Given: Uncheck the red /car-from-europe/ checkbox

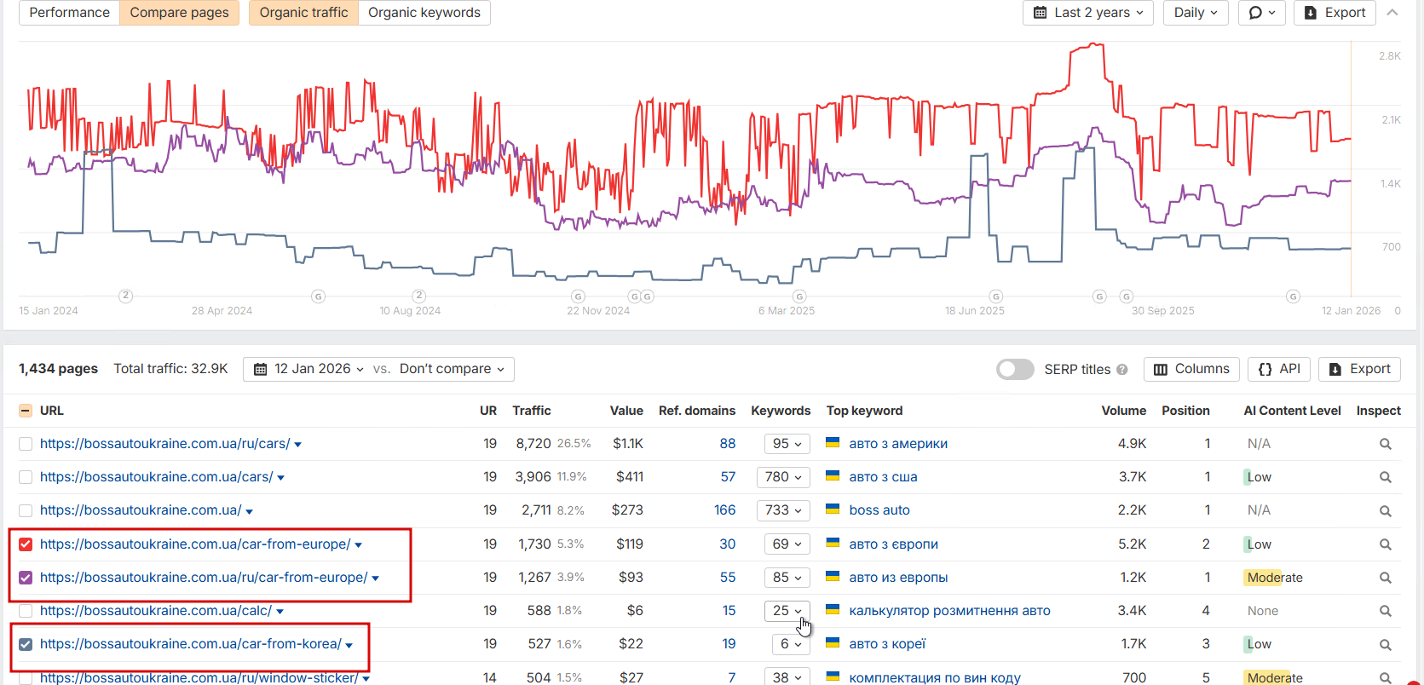Looking at the screenshot, I should (x=26, y=544).
